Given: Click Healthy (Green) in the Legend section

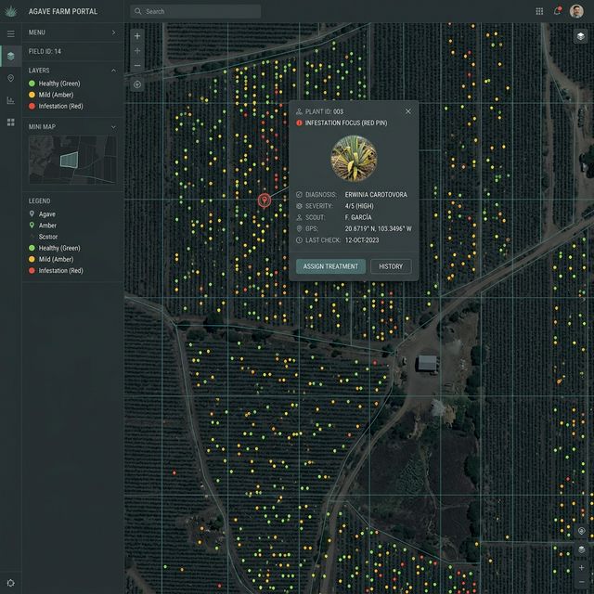Looking at the screenshot, I should coord(55,248).
